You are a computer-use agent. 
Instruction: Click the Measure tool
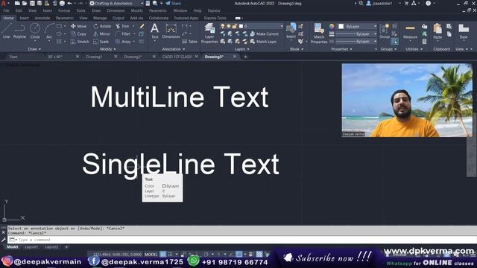click(x=410, y=31)
